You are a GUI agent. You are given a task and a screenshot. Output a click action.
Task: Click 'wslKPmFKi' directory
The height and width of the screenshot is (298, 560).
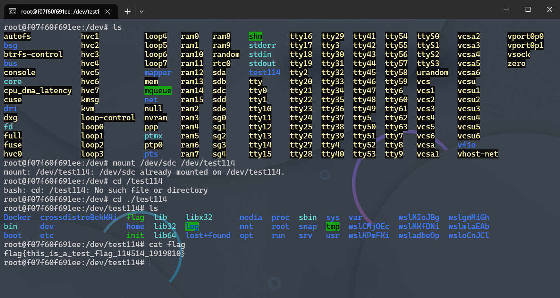[x=369, y=235]
